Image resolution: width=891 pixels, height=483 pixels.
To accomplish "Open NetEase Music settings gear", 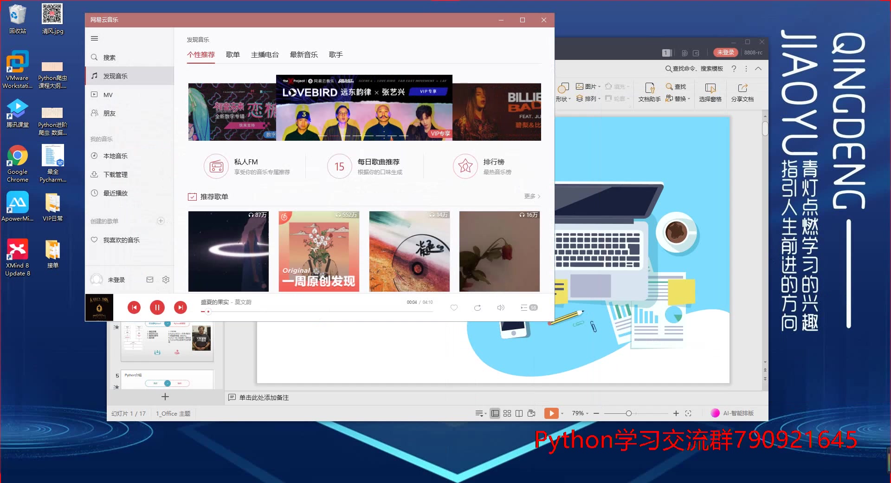I will (x=166, y=280).
